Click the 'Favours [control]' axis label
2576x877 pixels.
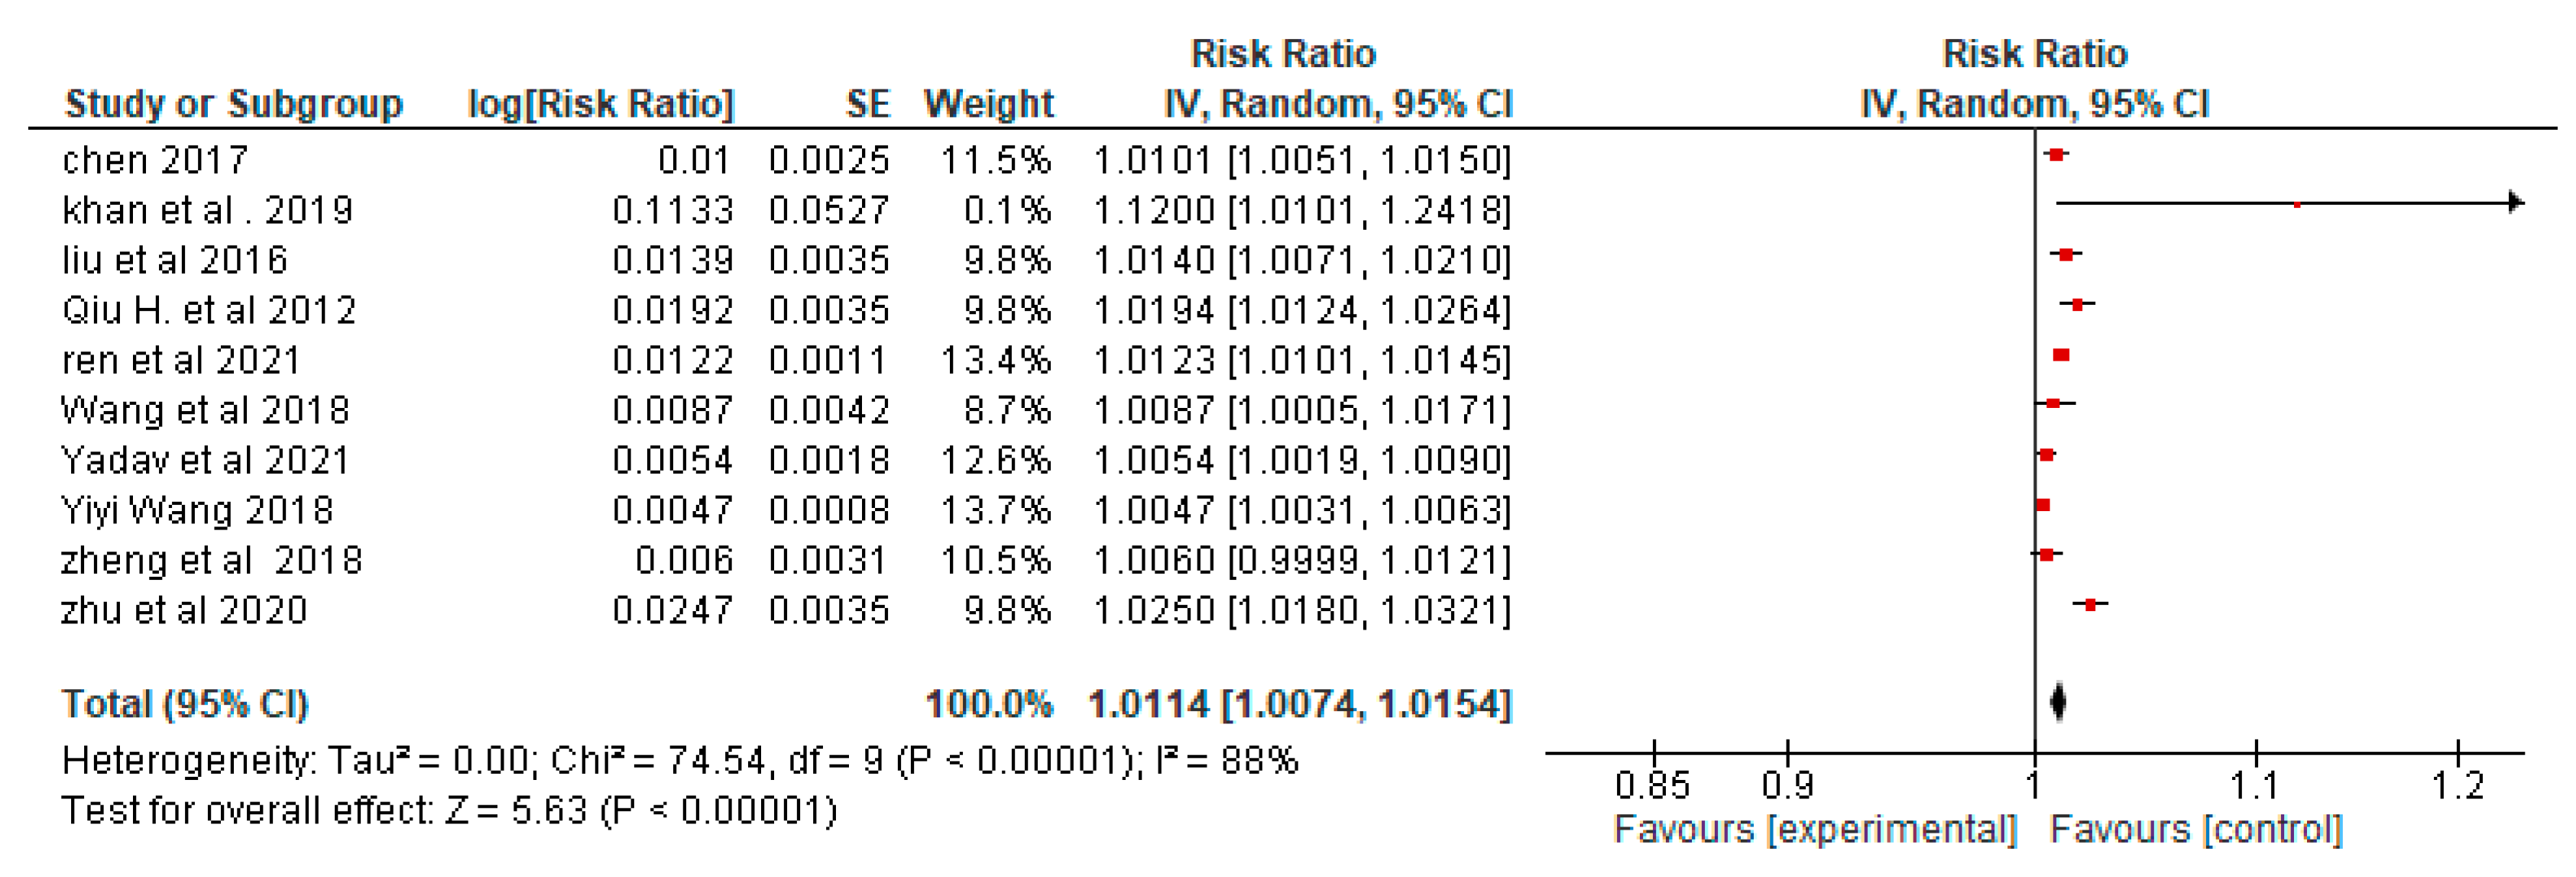(2196, 829)
